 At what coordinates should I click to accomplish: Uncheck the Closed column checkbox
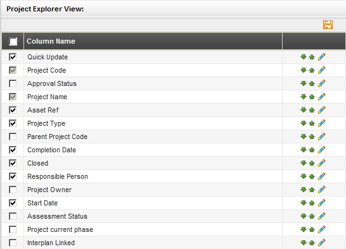point(13,163)
